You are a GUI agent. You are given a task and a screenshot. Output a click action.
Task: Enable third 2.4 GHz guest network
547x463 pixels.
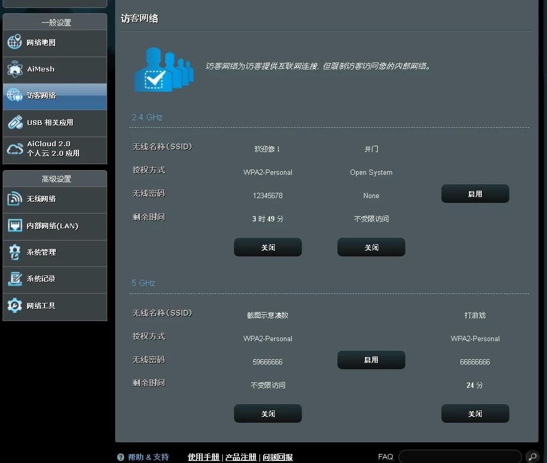tap(475, 194)
